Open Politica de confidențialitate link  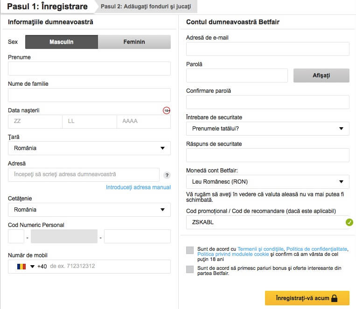pyautogui.click(x=317, y=249)
